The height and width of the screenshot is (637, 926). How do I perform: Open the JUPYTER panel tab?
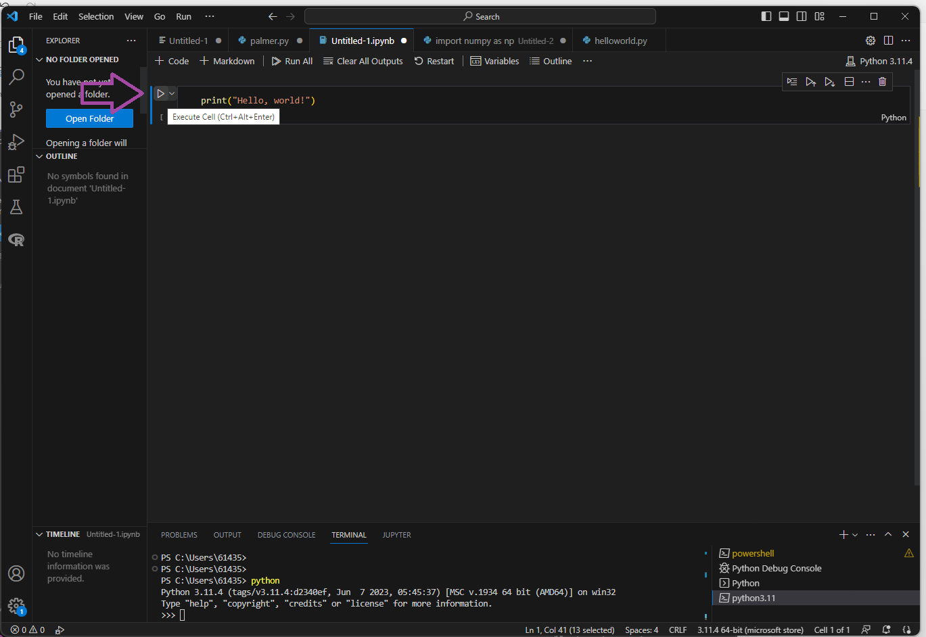[x=396, y=535]
